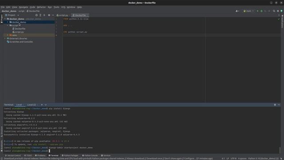Switch to the script.py editor tab
Viewport: 284px width, 160px height.
click(63, 15)
